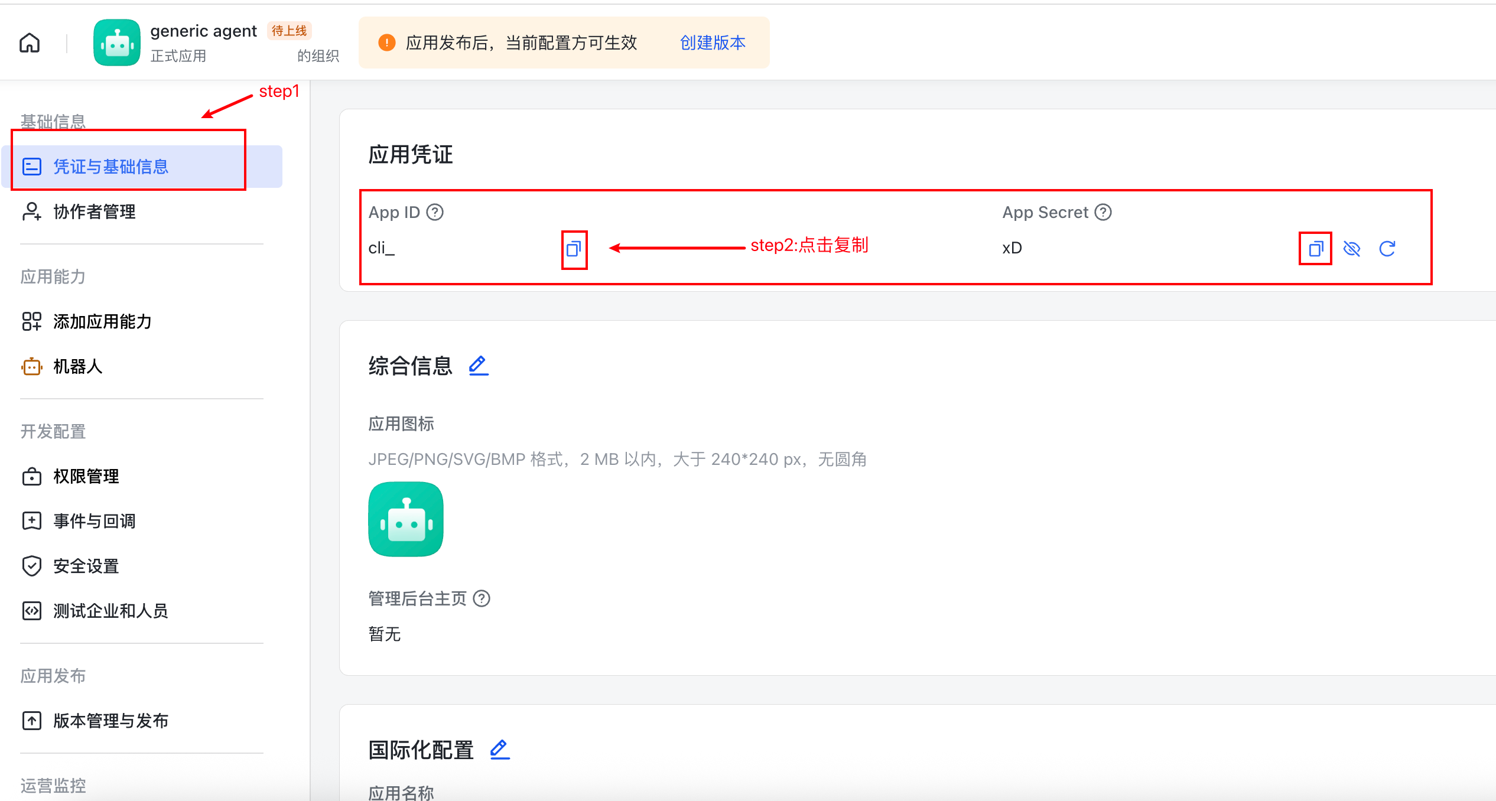Edit 国际化配置 with pencil icon
Screen dimensions: 1496x801
tap(499, 750)
